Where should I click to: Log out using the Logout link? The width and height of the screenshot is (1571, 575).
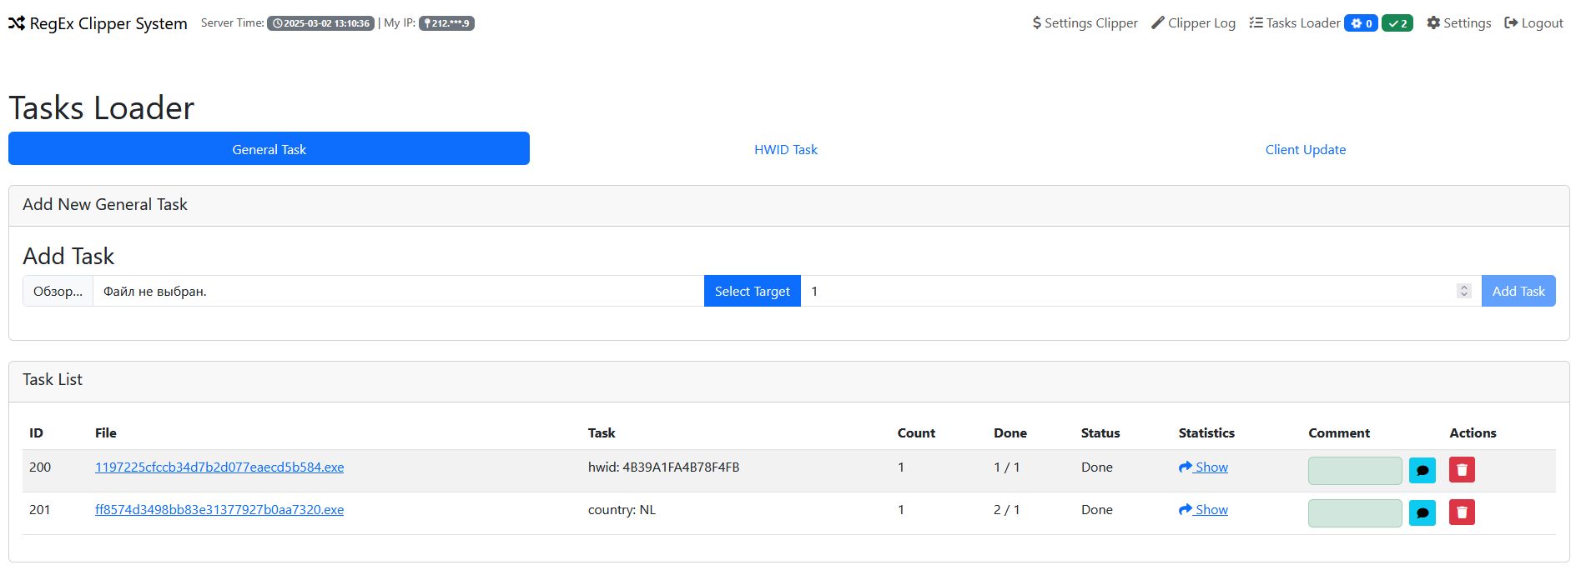[x=1533, y=23]
